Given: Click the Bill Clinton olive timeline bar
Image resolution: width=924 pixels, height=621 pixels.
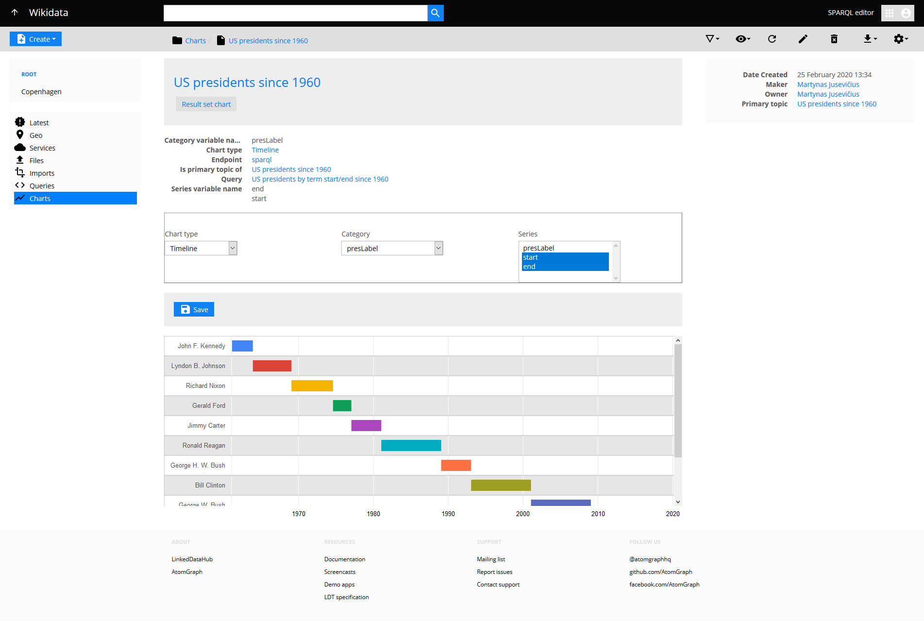Looking at the screenshot, I should coord(501,485).
